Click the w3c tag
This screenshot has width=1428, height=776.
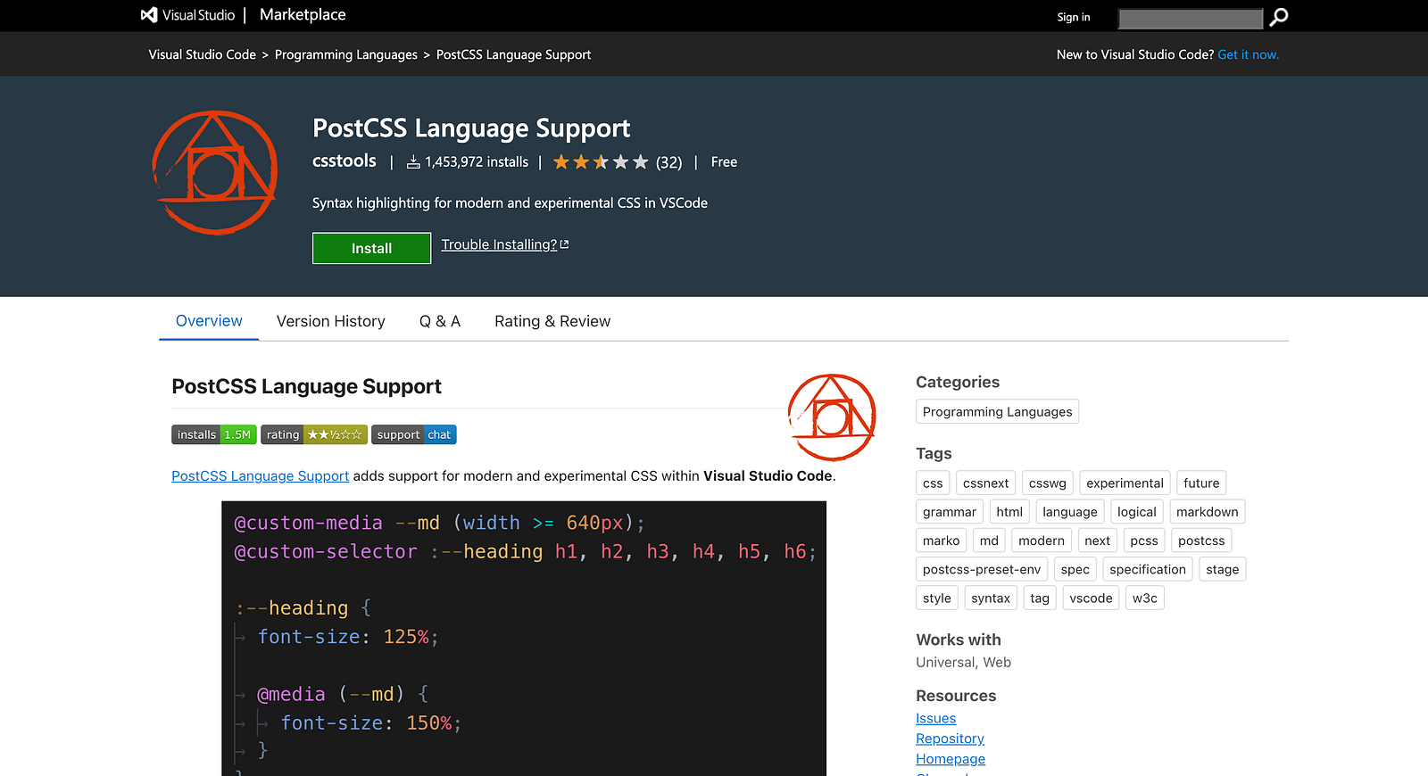click(1145, 598)
